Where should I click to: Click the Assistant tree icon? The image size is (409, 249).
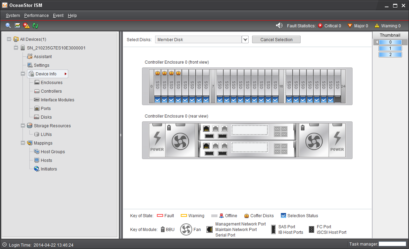(30, 56)
